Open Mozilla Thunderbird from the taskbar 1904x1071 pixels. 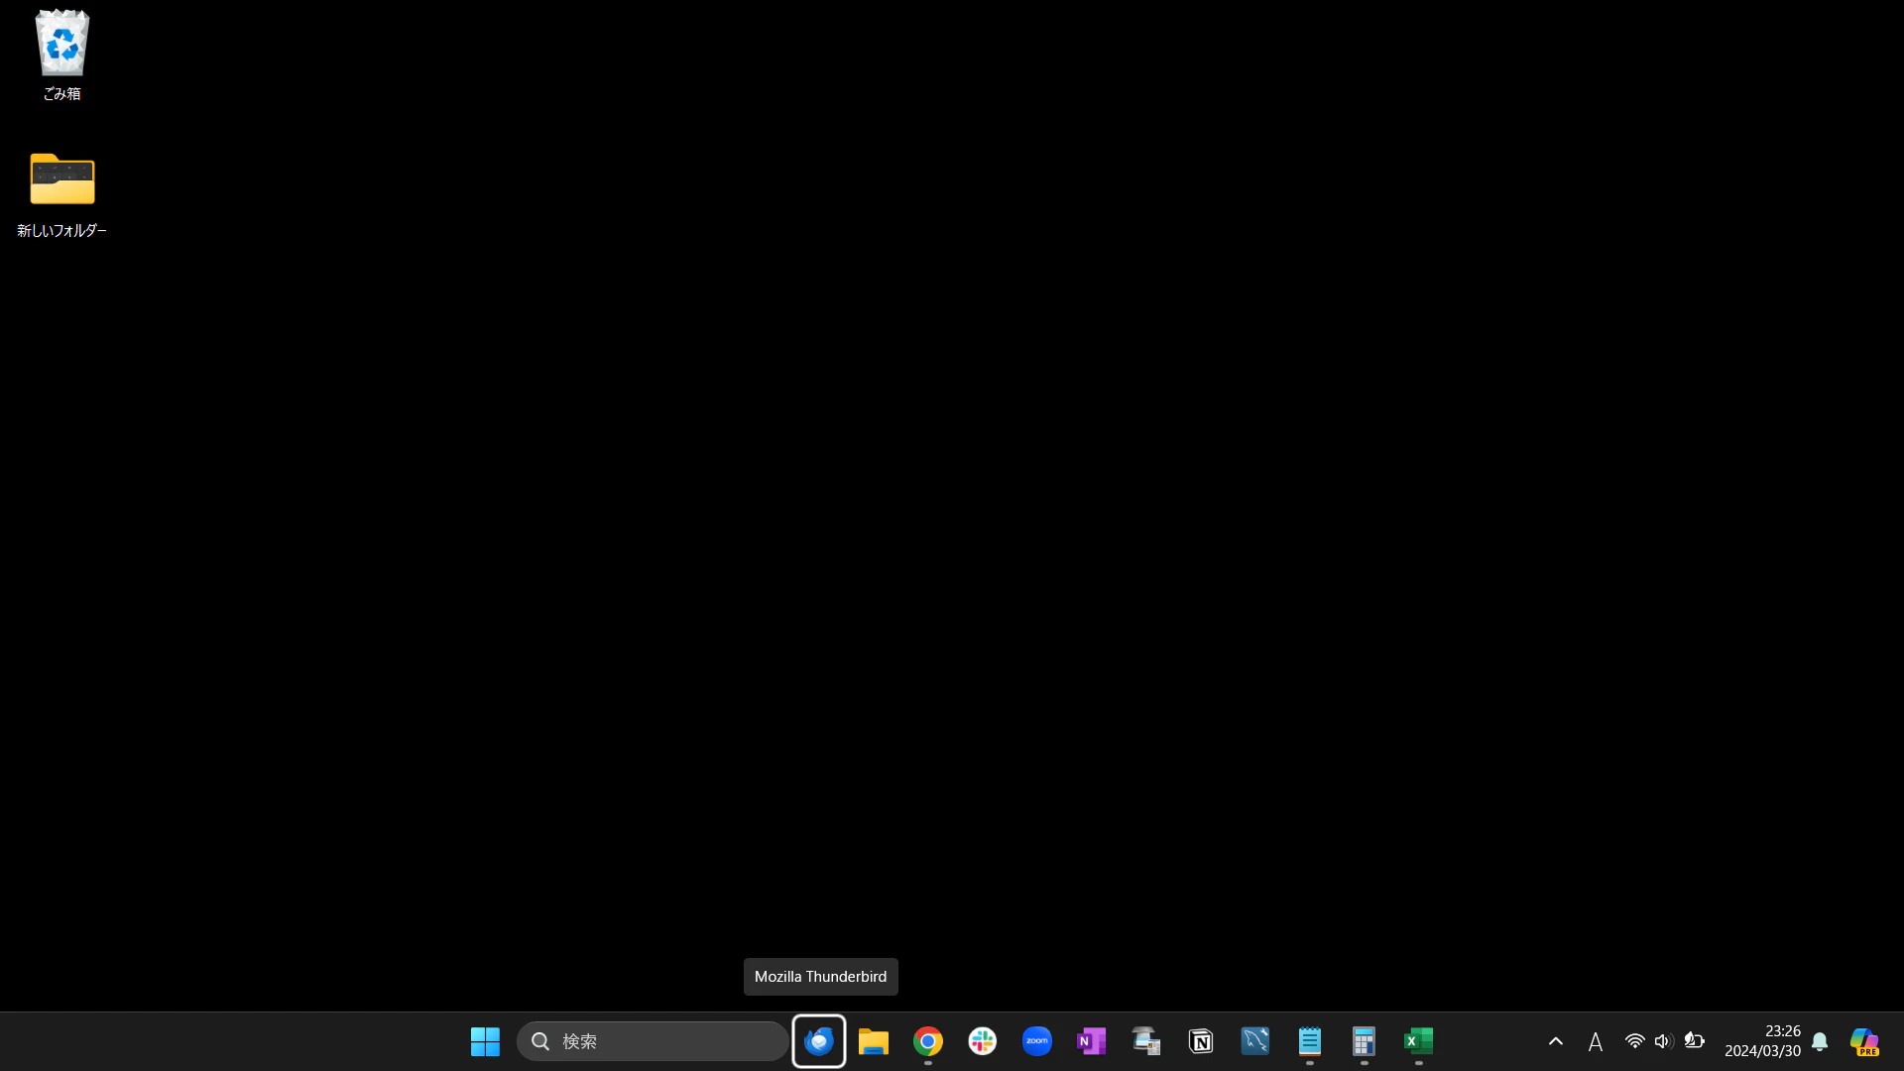[x=819, y=1041]
